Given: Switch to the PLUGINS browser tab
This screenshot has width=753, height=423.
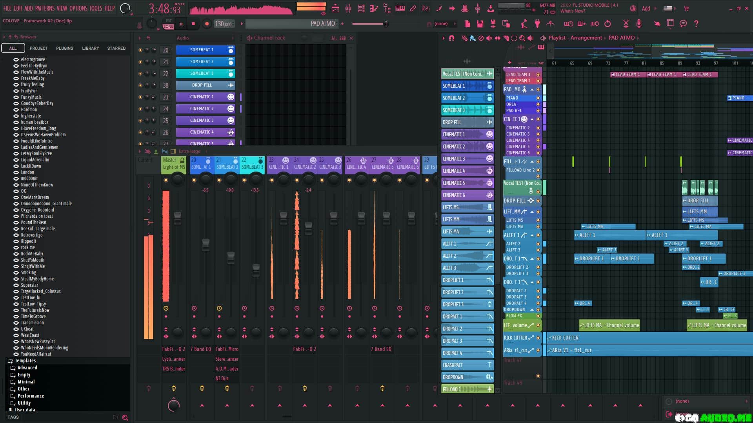Looking at the screenshot, I should tap(65, 48).
